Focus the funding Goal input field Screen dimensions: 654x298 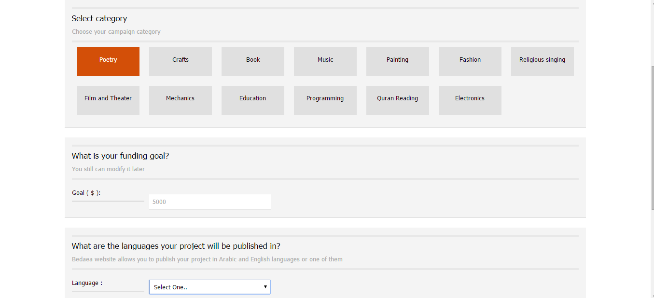coord(210,202)
